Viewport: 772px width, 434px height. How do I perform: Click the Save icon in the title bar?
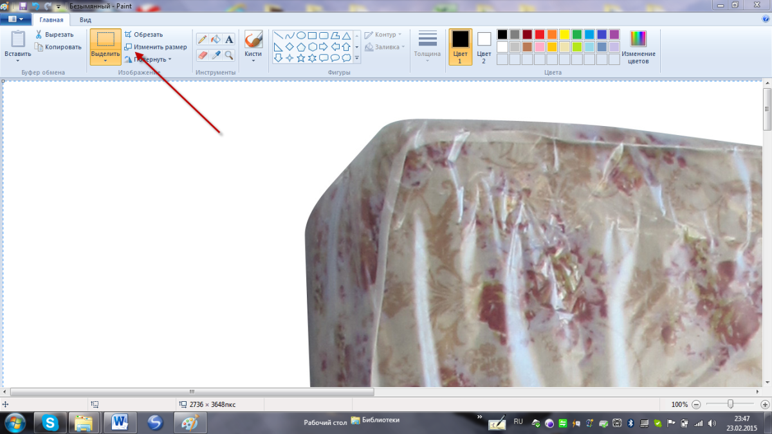pos(23,6)
